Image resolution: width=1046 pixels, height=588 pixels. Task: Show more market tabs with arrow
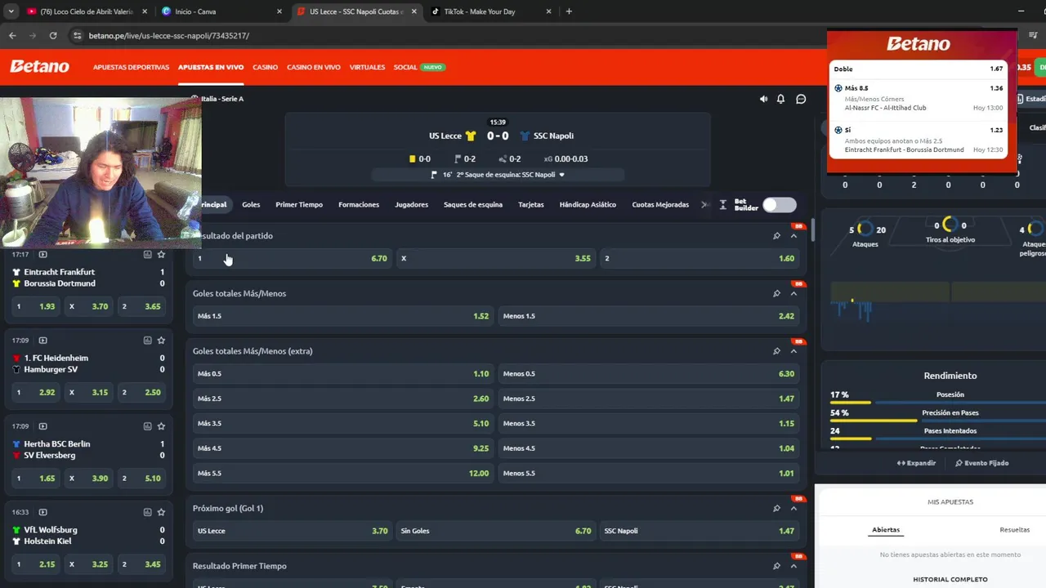tap(705, 205)
